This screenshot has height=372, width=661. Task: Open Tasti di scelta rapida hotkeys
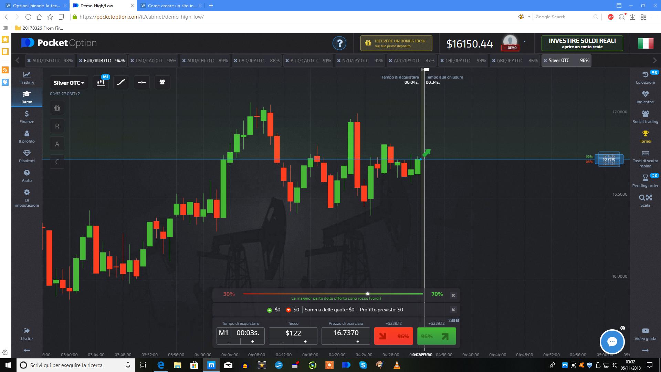tap(645, 159)
